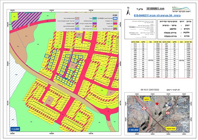Click the timestamp 08:16:31 20/07/2022
This screenshot has height=140, width=198.
tap(150, 90)
